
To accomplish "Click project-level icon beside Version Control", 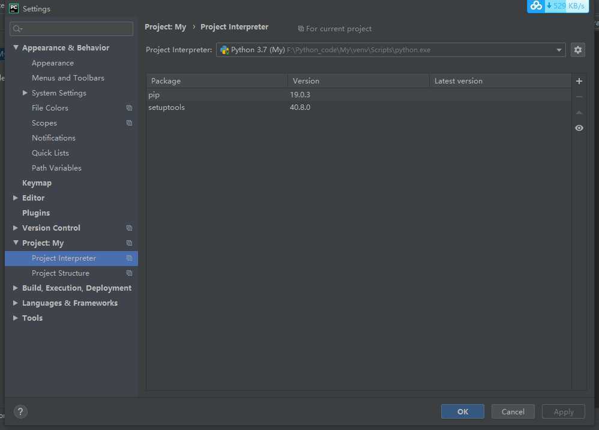I will (x=129, y=228).
